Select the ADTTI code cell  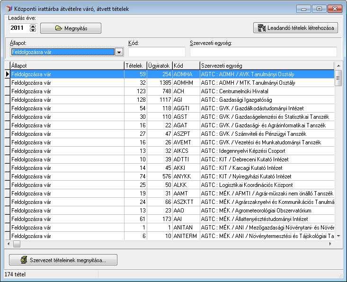point(186,159)
